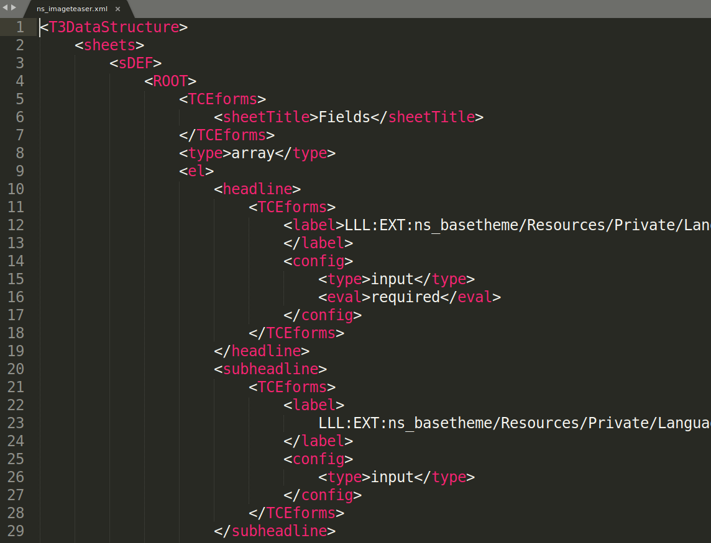Click the ROOT tag on line 4
The height and width of the screenshot is (543, 711).
pyautogui.click(x=170, y=81)
